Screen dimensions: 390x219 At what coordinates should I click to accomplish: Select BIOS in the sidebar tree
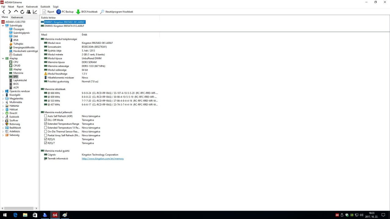pyautogui.click(x=16, y=84)
